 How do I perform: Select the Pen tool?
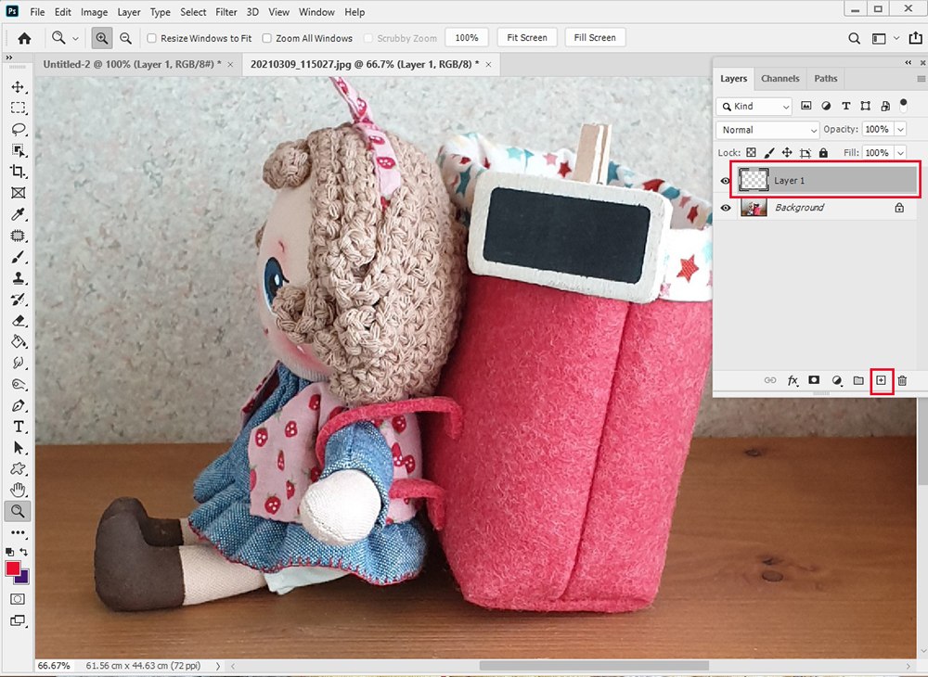pyautogui.click(x=18, y=405)
